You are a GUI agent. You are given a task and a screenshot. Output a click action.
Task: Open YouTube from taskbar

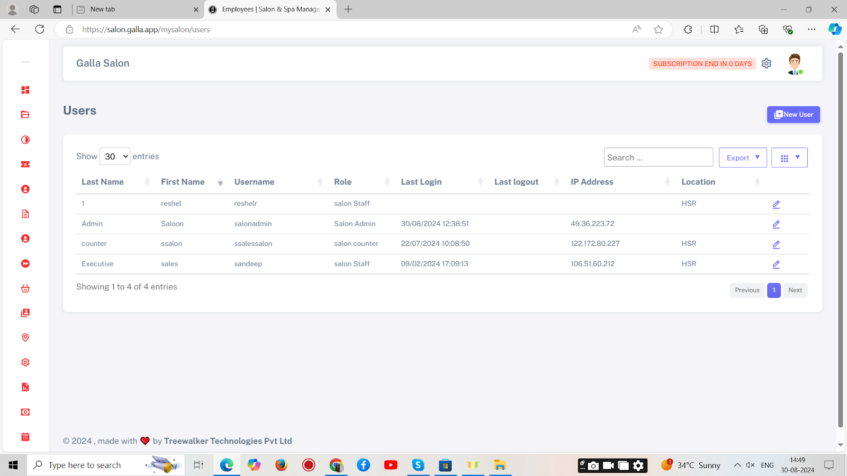click(391, 465)
